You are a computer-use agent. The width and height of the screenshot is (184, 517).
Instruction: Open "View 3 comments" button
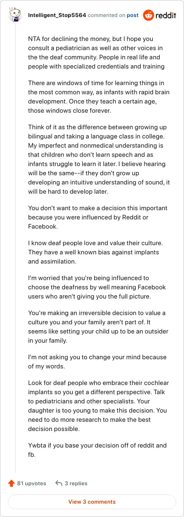(x=92, y=502)
